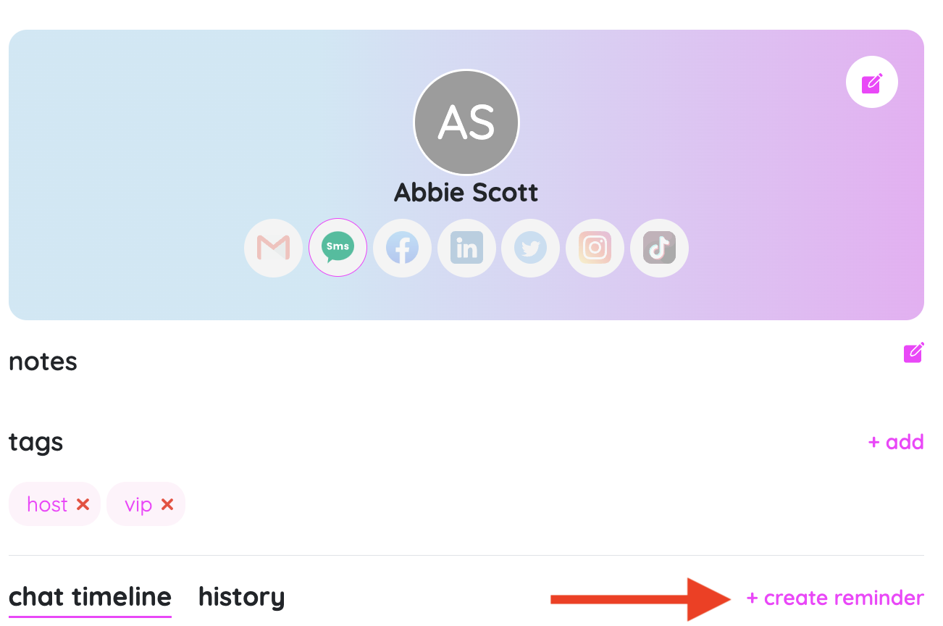Click the notes section heading

(43, 361)
